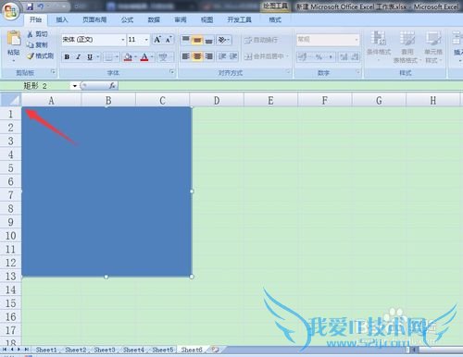The height and width of the screenshot is (357, 463).
Task: Click the insert function fx button
Action: (112, 86)
